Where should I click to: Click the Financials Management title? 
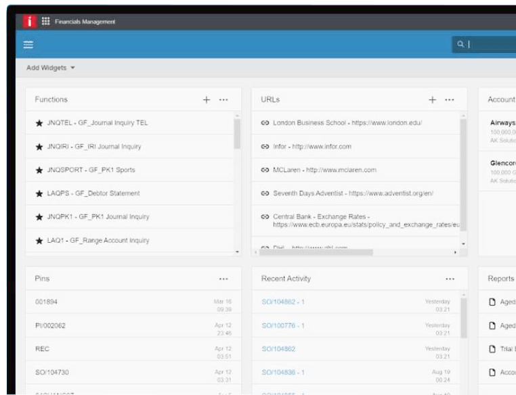[85, 22]
